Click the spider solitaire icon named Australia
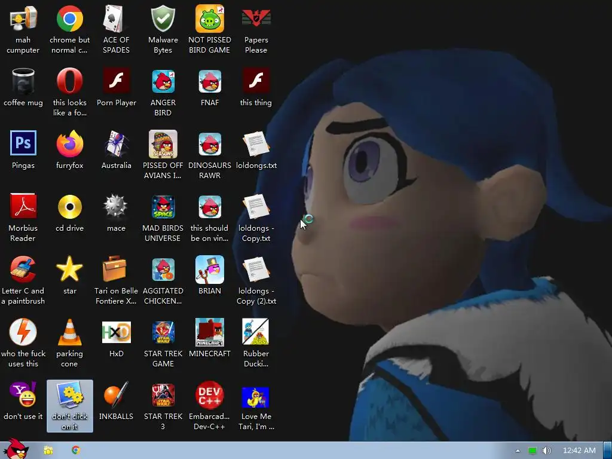612x459 pixels. point(116,144)
